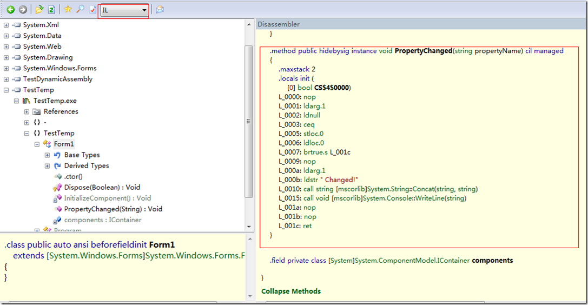Expand the System.Data assembly node
588x305 pixels.
(6, 36)
